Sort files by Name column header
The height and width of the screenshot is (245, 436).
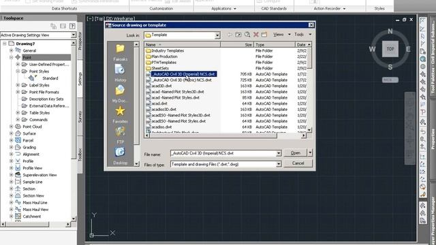click(183, 44)
